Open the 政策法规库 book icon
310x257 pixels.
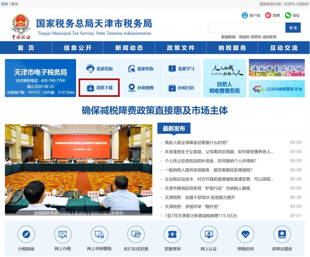pyautogui.click(x=282, y=234)
